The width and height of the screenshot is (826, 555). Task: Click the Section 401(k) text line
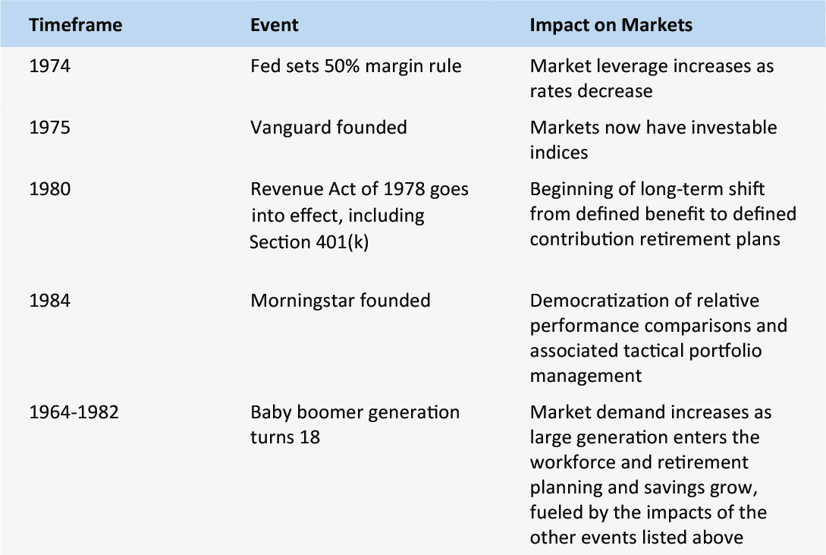tap(309, 242)
